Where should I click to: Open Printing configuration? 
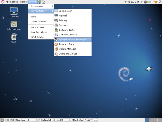coord(73,20)
